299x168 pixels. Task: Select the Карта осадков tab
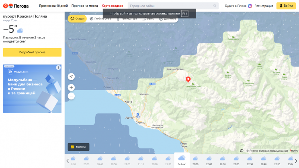click(112, 6)
